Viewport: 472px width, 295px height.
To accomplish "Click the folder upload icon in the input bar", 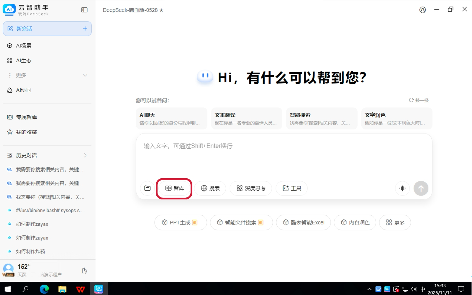I will click(147, 188).
